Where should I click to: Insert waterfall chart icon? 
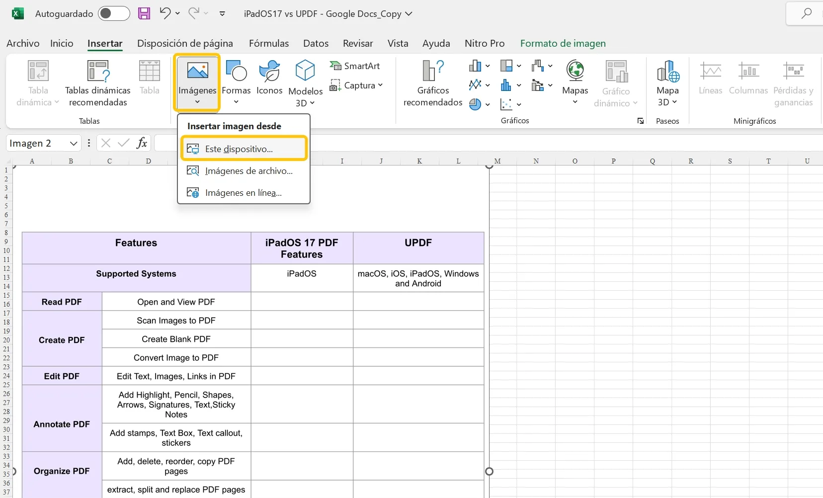pos(538,66)
